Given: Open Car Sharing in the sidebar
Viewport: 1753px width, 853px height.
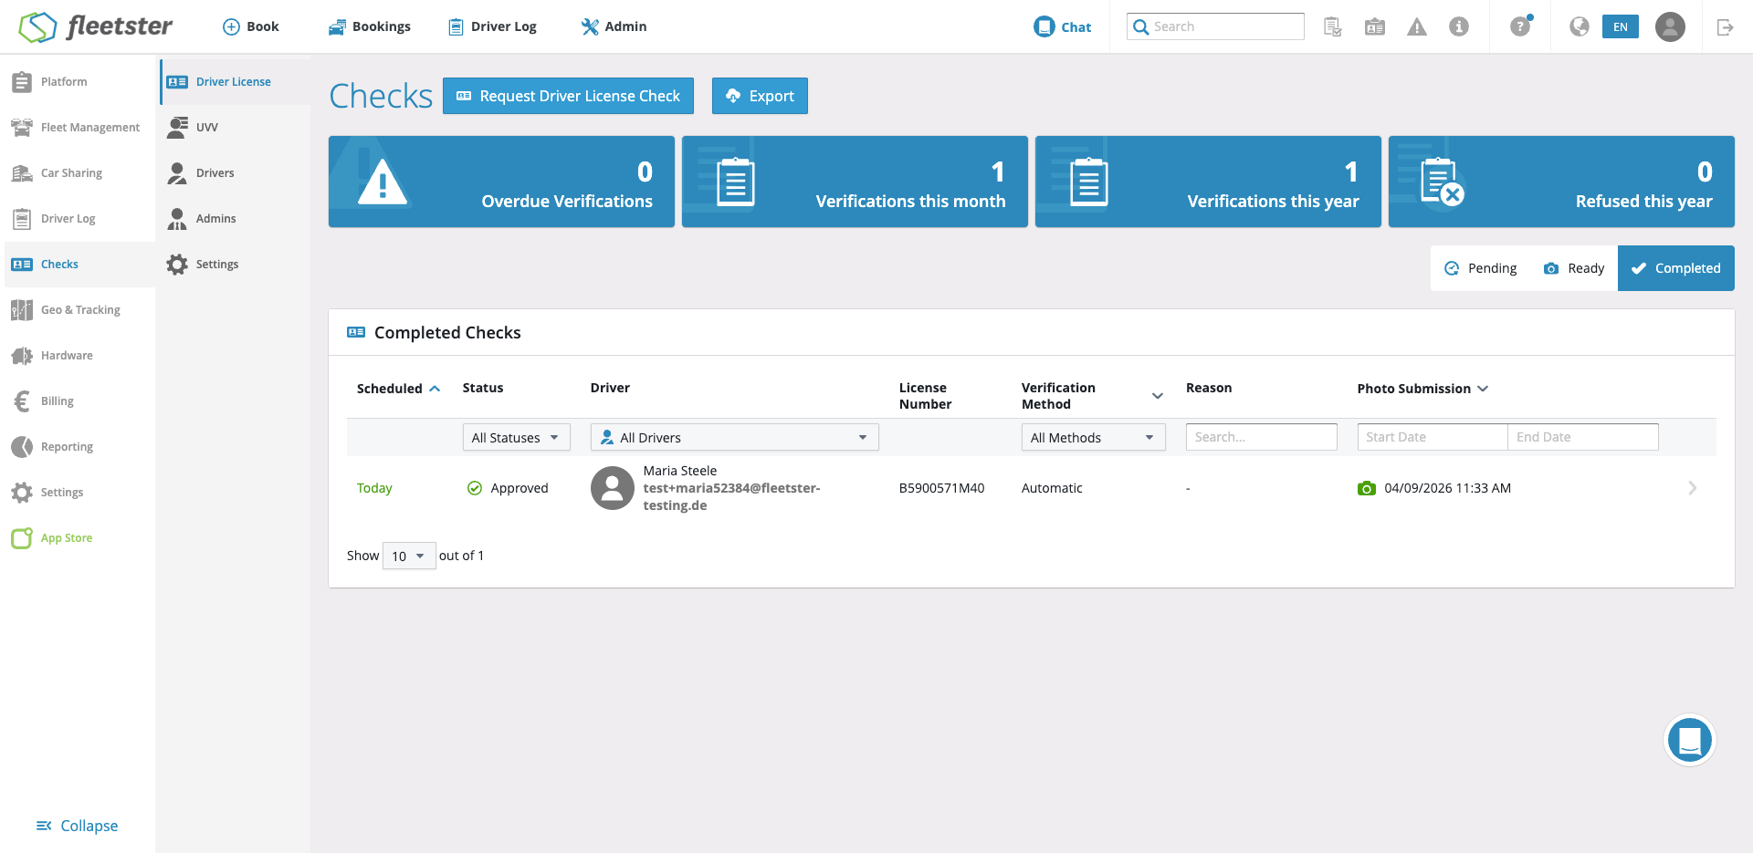Looking at the screenshot, I should [x=78, y=173].
